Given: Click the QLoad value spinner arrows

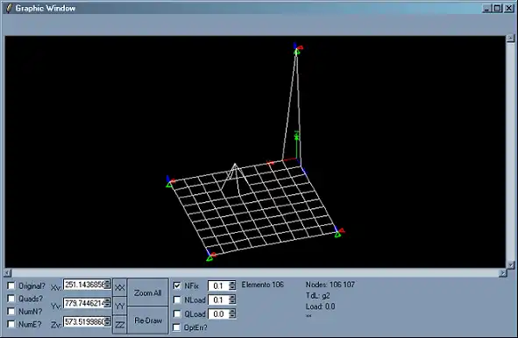Looking at the screenshot, I should point(232,313).
